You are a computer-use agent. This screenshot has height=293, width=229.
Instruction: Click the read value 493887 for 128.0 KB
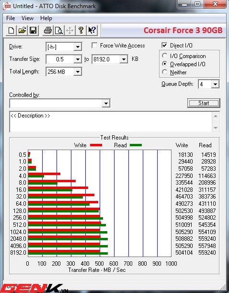coord(207,211)
